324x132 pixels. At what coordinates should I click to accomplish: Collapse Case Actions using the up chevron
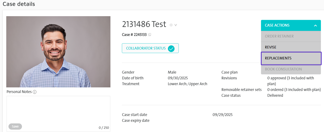click(315, 26)
